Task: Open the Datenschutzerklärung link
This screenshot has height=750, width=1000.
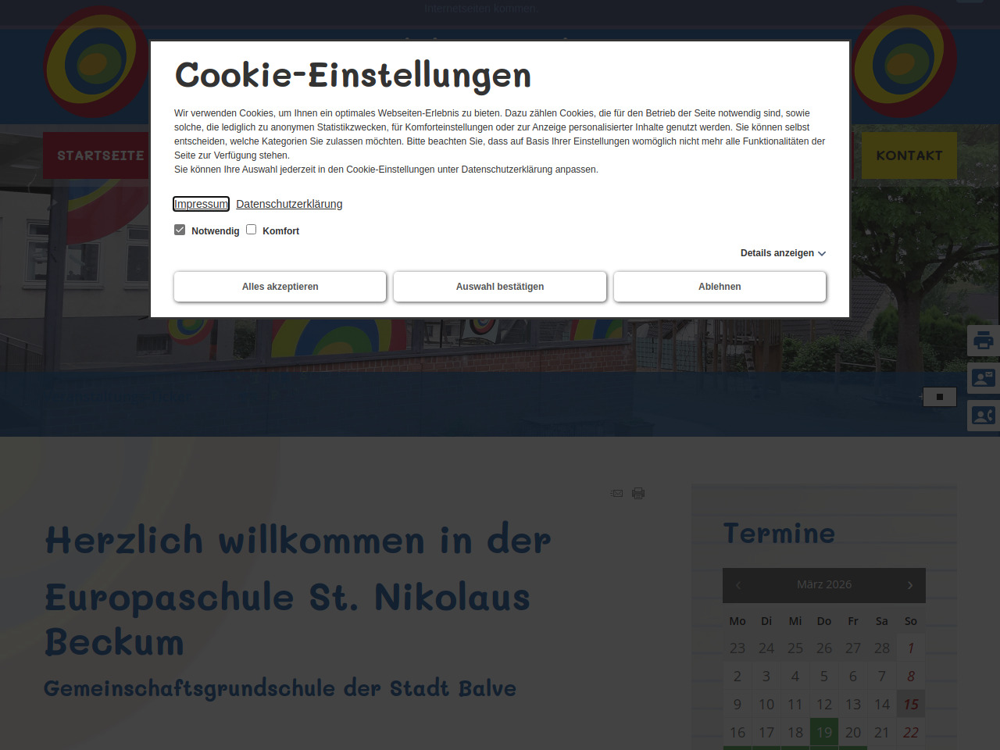Action: pyautogui.click(x=289, y=204)
